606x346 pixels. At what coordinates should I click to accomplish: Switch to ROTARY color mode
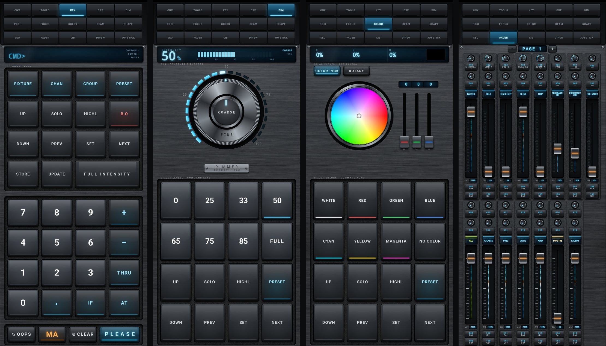(356, 71)
